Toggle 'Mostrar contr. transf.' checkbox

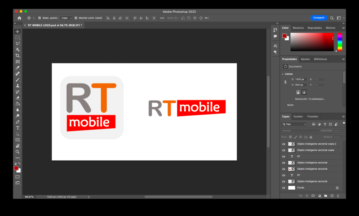[x=76, y=18]
